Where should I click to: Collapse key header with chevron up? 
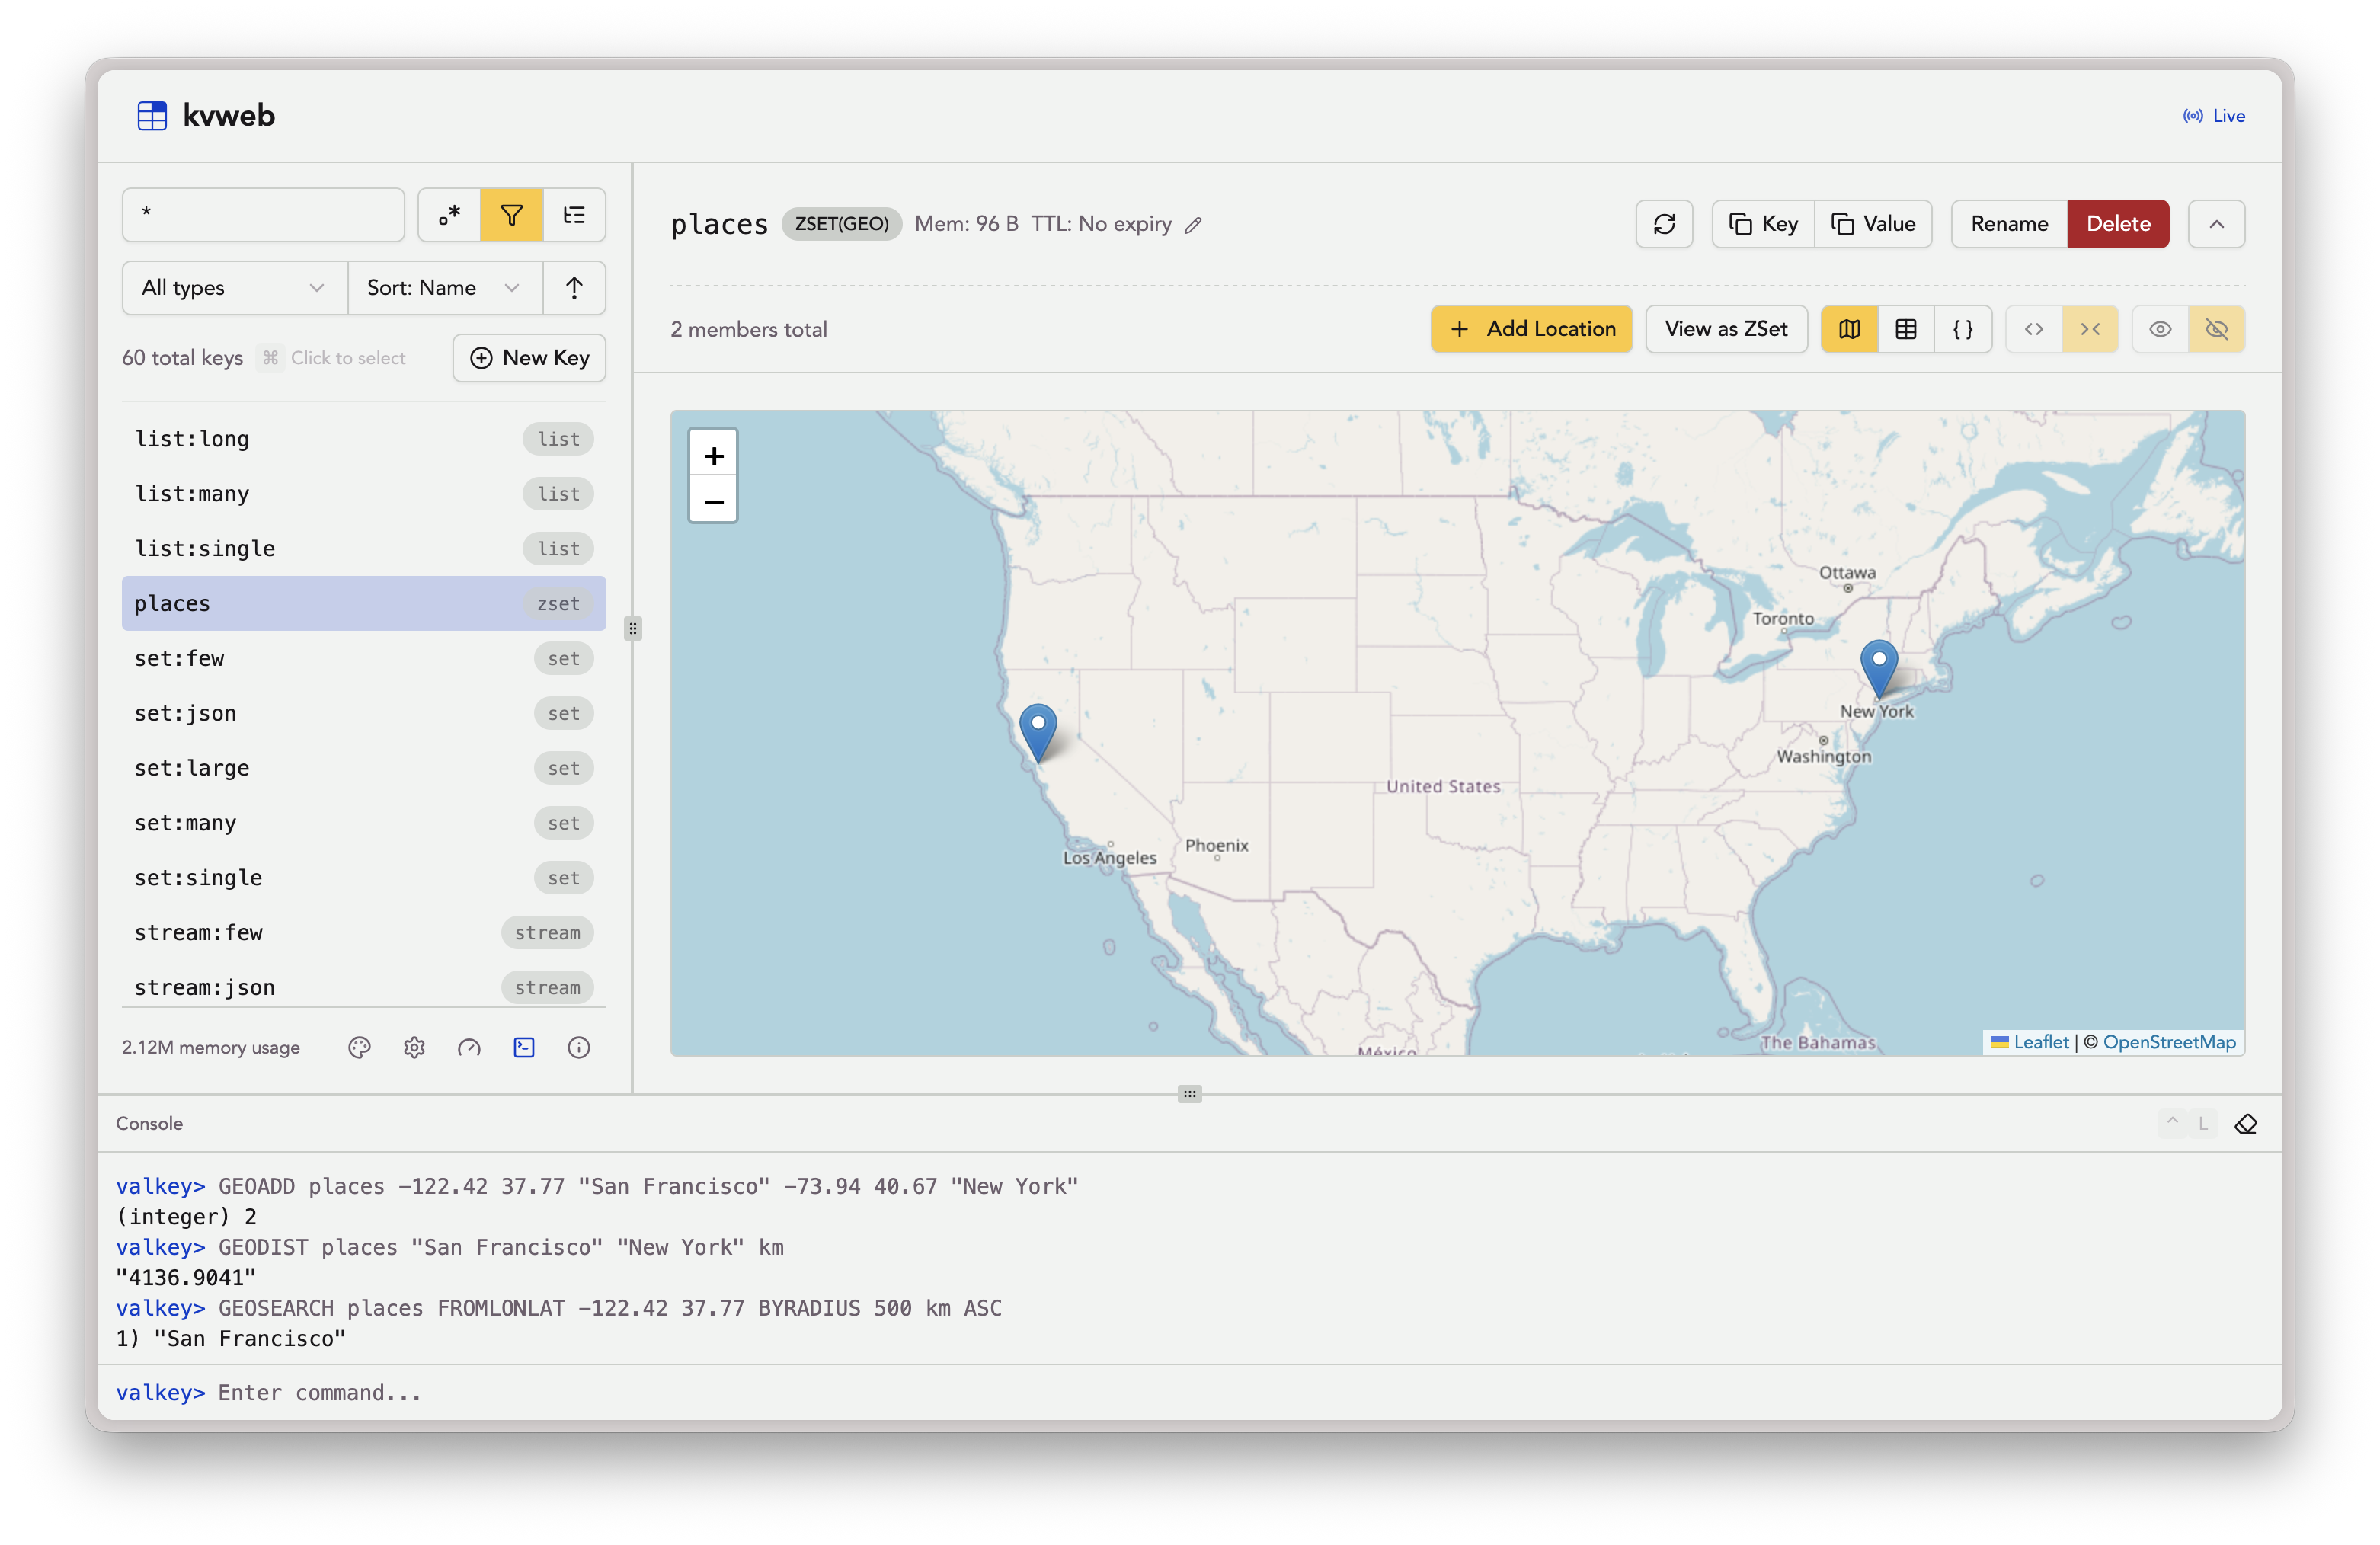click(x=2216, y=224)
